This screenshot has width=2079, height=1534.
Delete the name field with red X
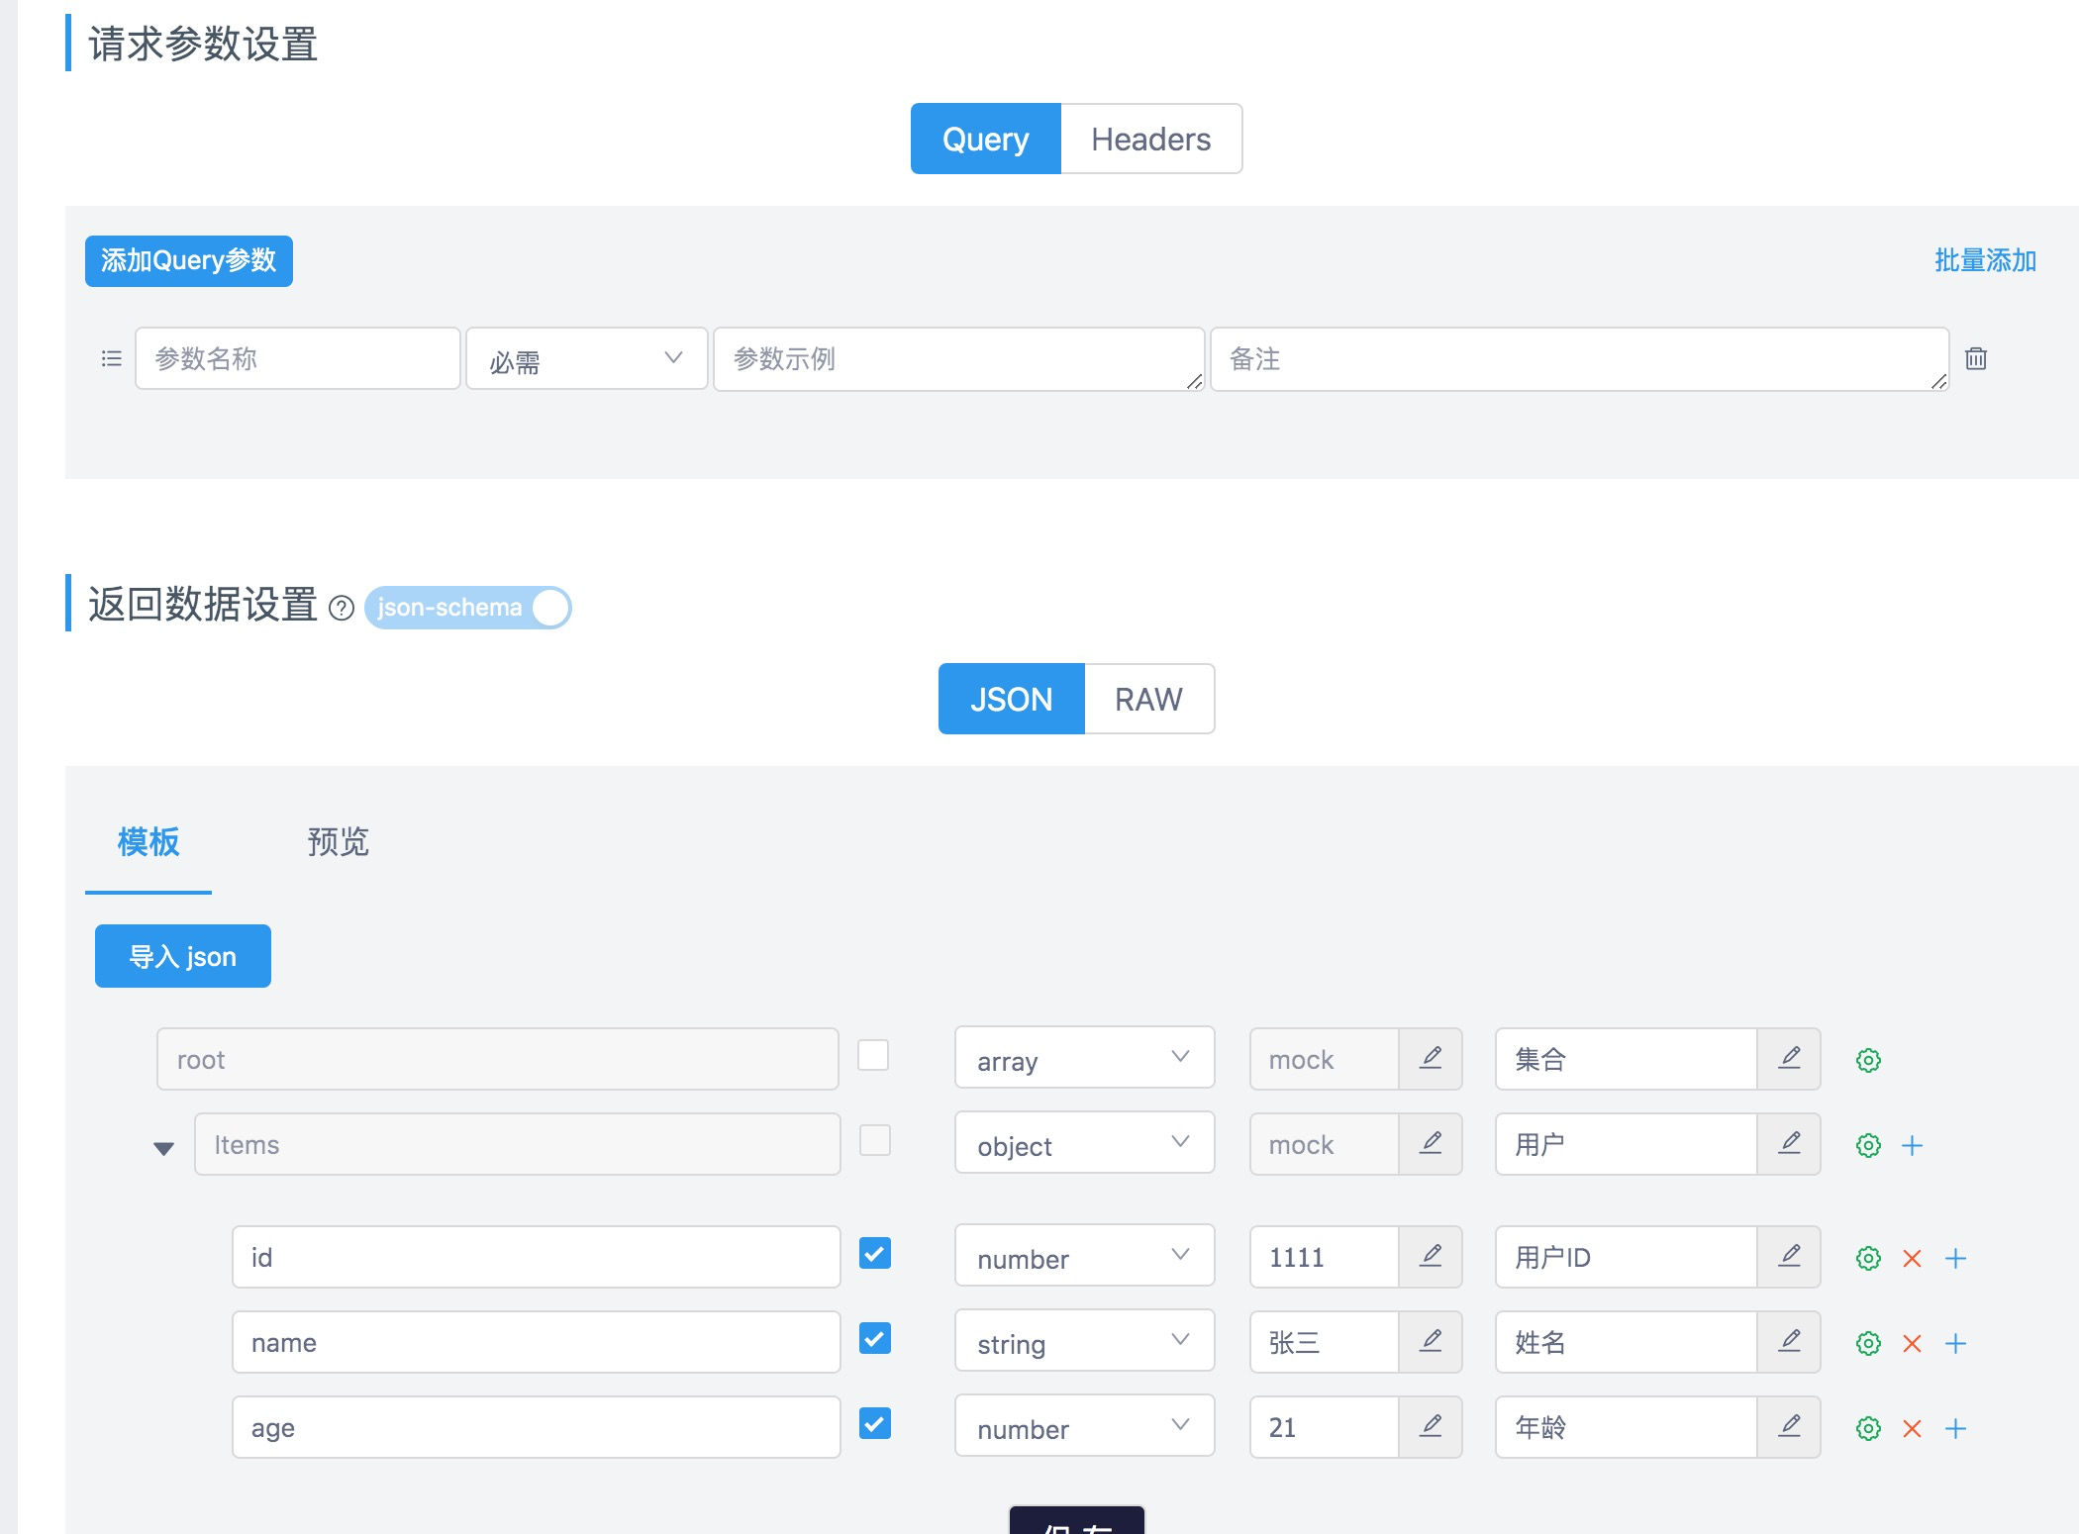point(1912,1343)
